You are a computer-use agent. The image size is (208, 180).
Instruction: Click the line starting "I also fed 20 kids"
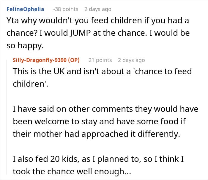[98, 159]
